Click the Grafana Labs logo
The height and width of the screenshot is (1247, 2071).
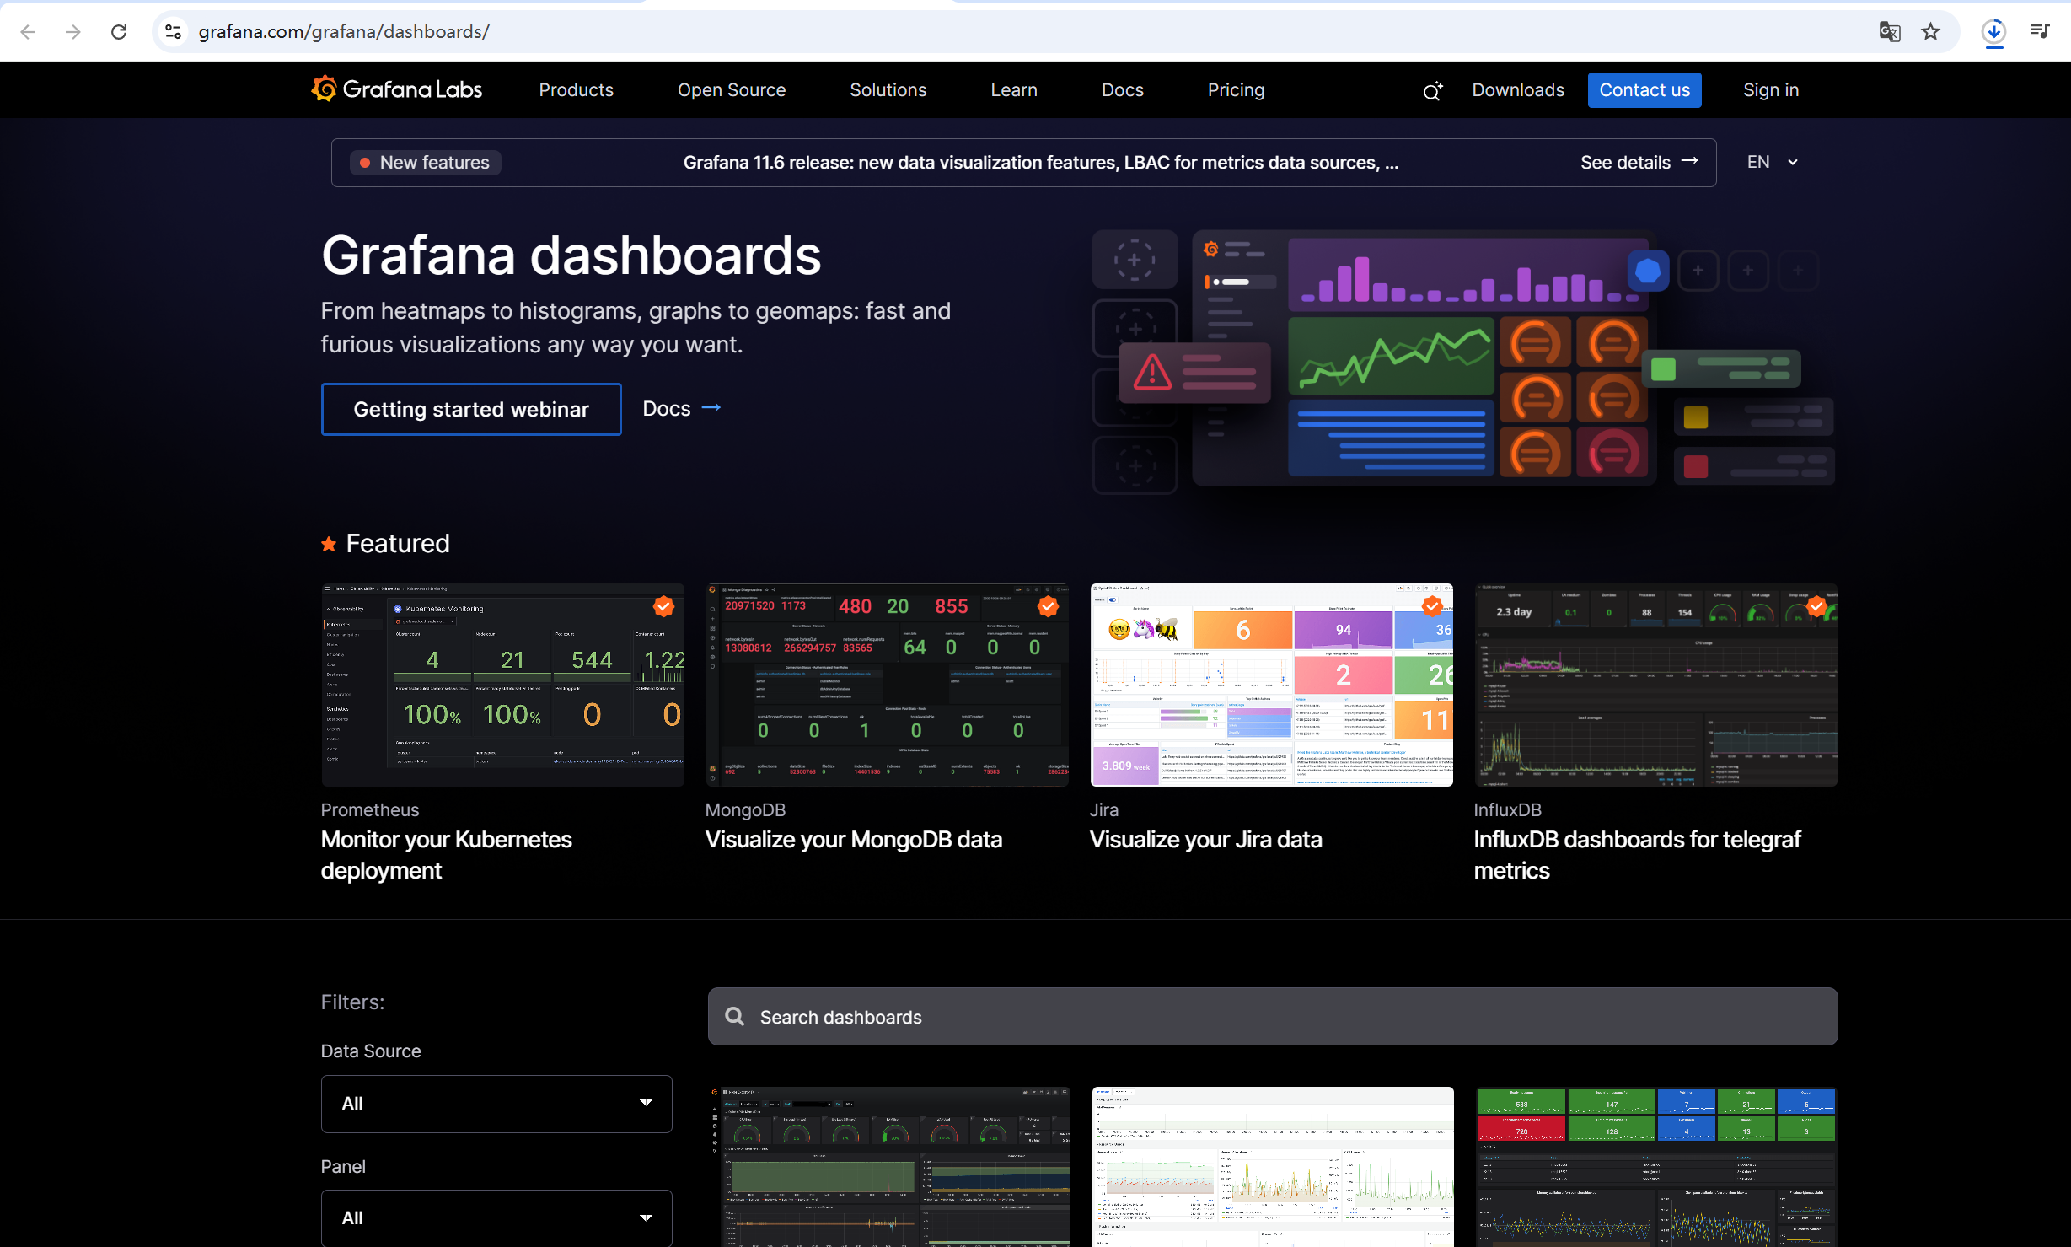coord(396,89)
